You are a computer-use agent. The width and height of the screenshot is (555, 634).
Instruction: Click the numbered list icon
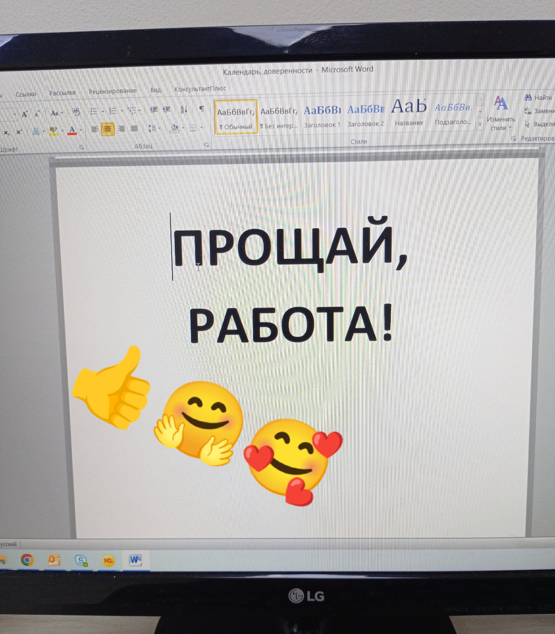(112, 110)
